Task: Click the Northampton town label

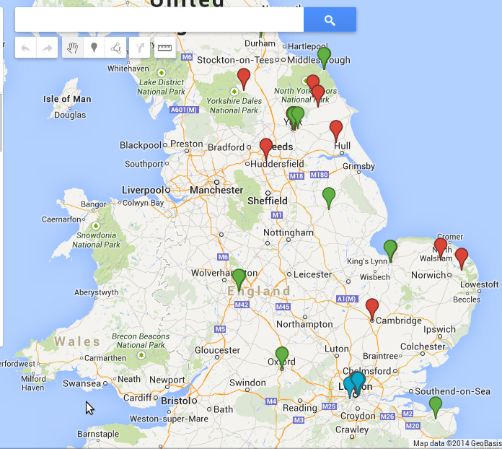Action: pyautogui.click(x=304, y=324)
